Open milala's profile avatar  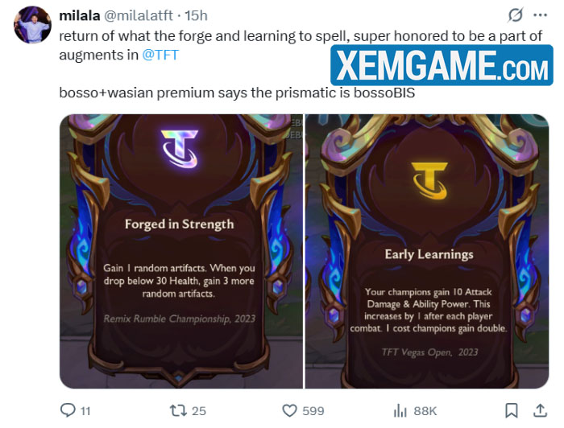click(32, 25)
